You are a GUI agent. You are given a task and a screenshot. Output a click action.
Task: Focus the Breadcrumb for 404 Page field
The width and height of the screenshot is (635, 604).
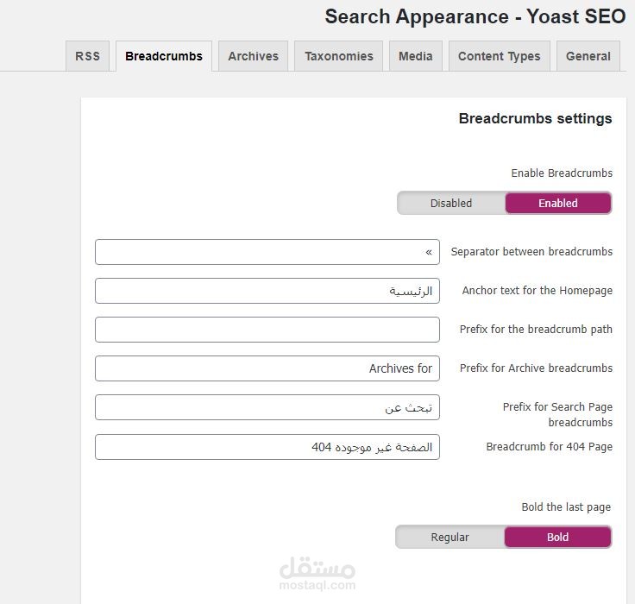[267, 447]
